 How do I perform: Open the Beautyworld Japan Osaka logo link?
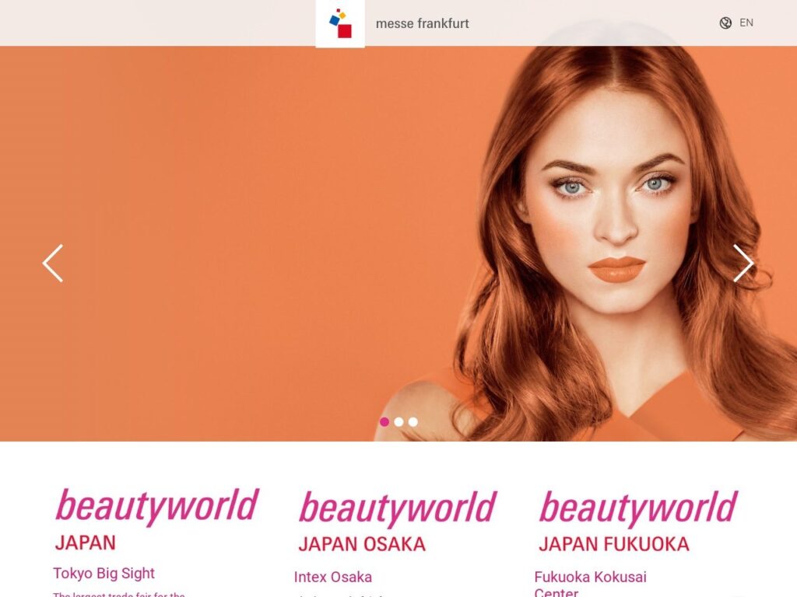(398, 522)
